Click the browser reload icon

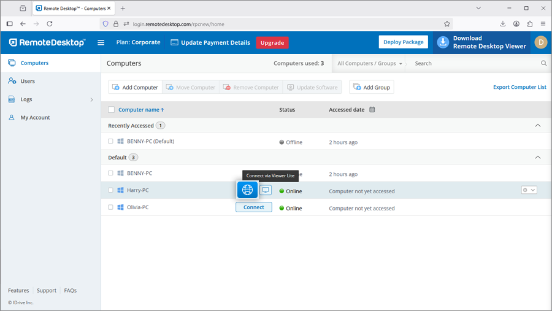pyautogui.click(x=50, y=24)
